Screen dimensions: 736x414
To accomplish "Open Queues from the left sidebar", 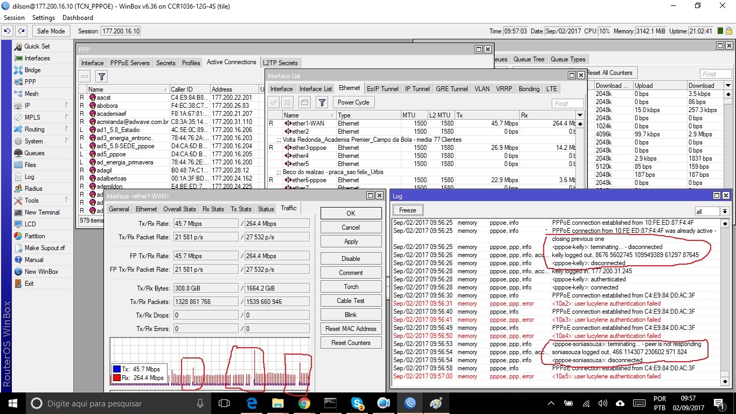I will click(x=34, y=153).
